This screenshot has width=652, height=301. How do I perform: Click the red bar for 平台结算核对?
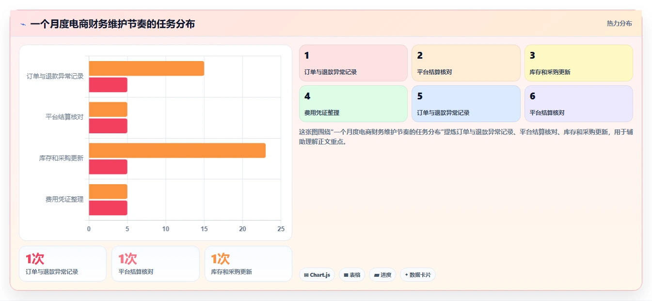click(x=108, y=126)
